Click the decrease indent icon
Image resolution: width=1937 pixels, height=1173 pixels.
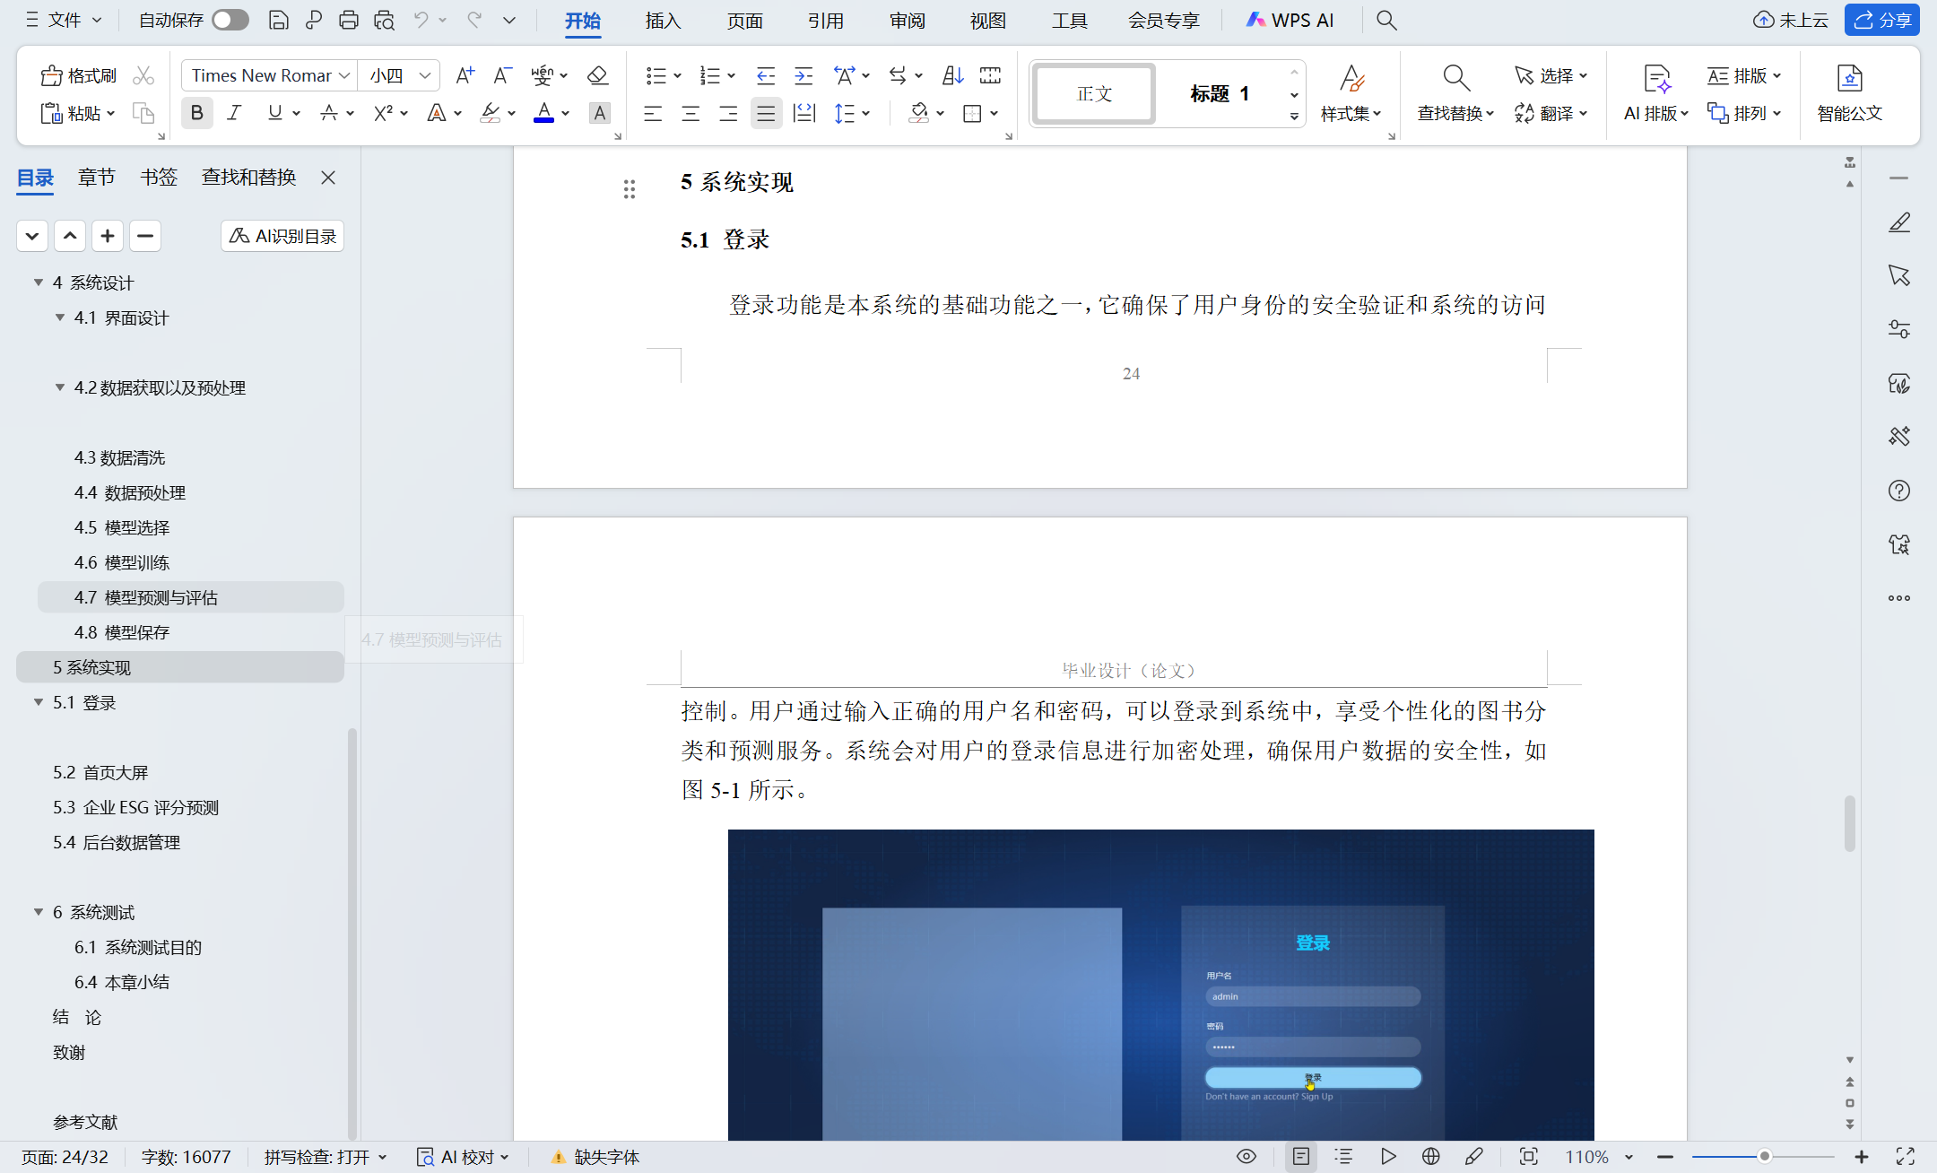click(766, 75)
